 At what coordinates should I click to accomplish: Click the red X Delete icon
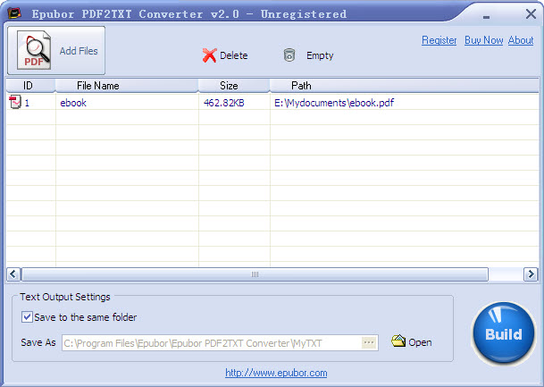210,55
